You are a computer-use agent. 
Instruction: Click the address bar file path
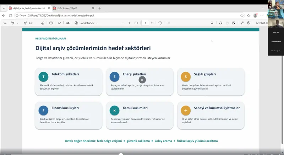coord(61,16)
